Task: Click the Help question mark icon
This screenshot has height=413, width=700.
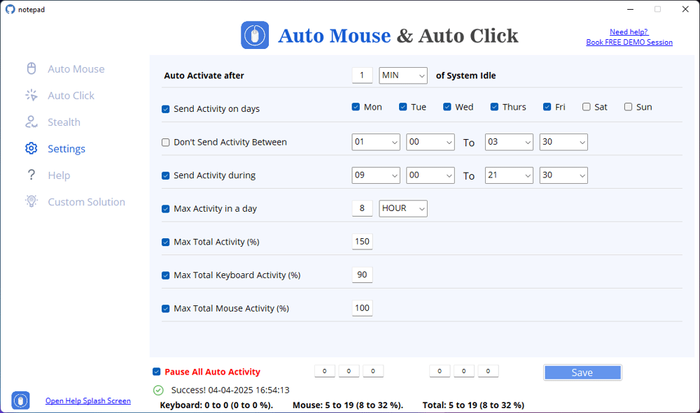Action: point(31,175)
